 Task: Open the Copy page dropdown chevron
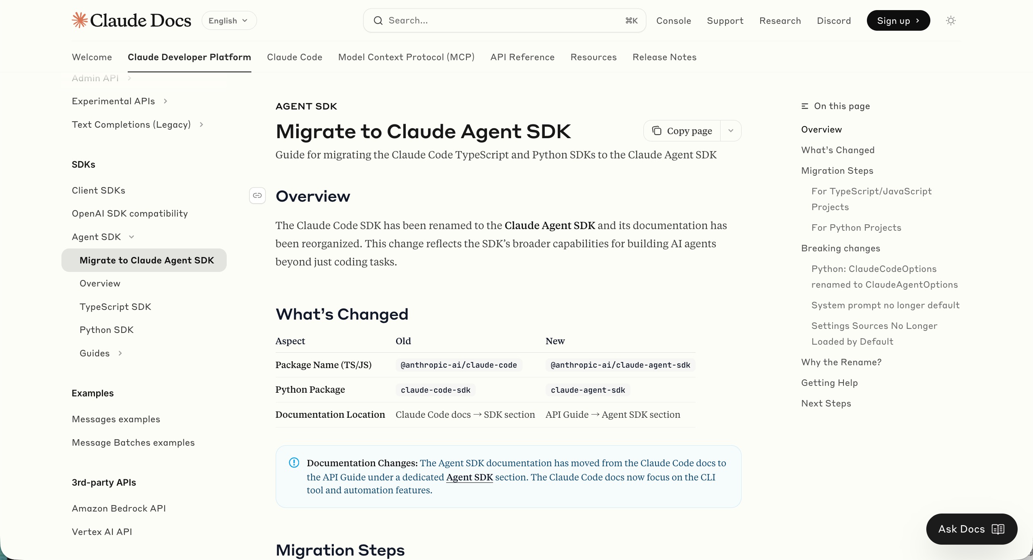pos(731,131)
